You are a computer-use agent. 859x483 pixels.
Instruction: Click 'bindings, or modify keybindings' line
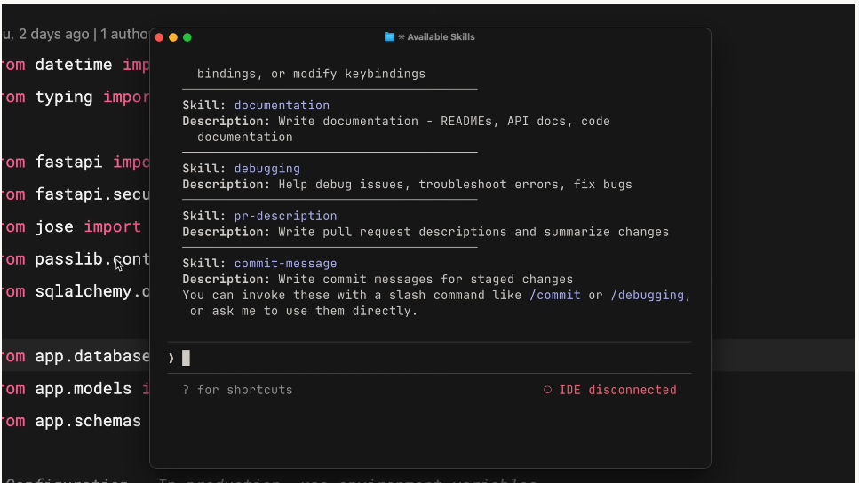click(x=311, y=74)
